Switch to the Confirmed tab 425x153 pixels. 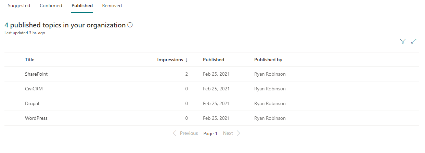coord(51,6)
